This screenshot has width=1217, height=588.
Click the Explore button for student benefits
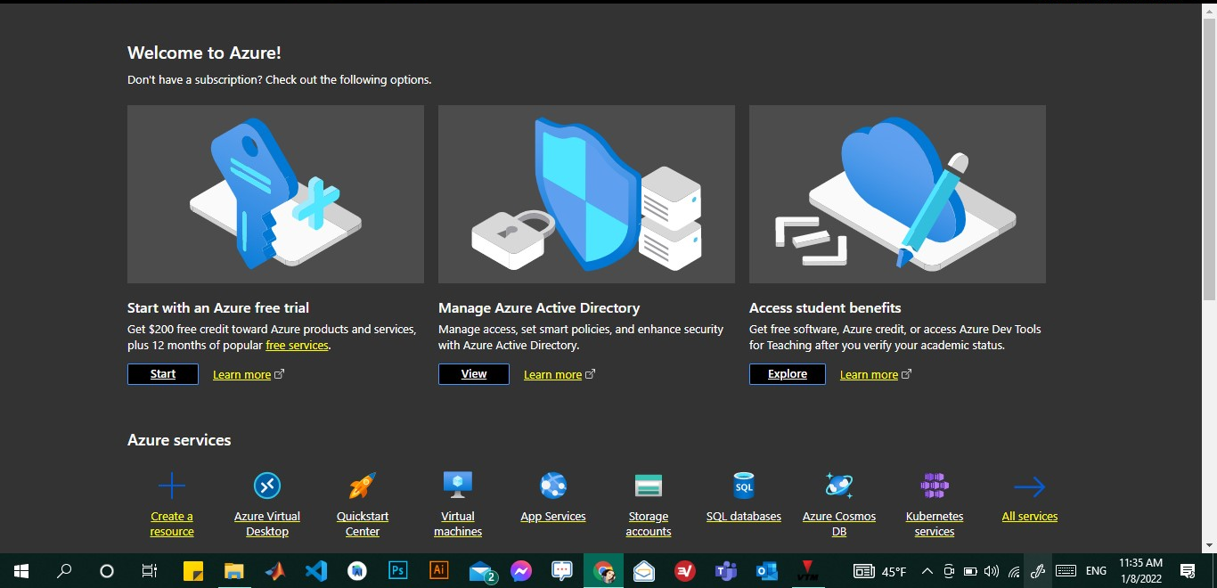tap(788, 374)
